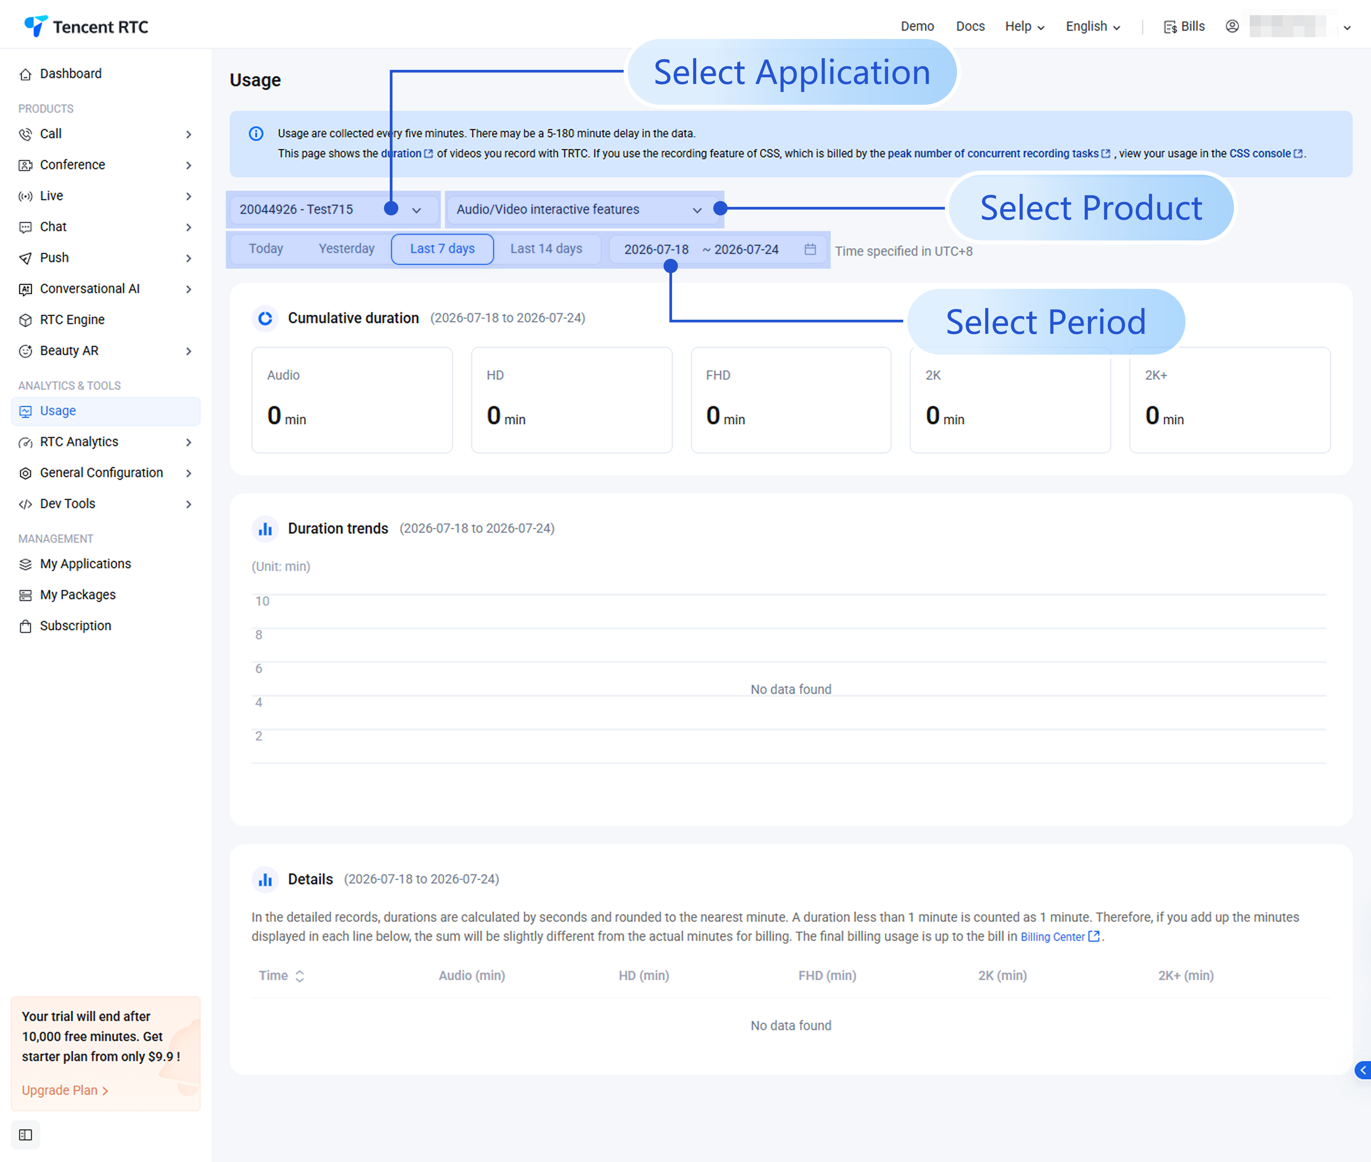The height and width of the screenshot is (1162, 1371).
Task: Open the Help dropdown menu
Action: click(x=1024, y=27)
